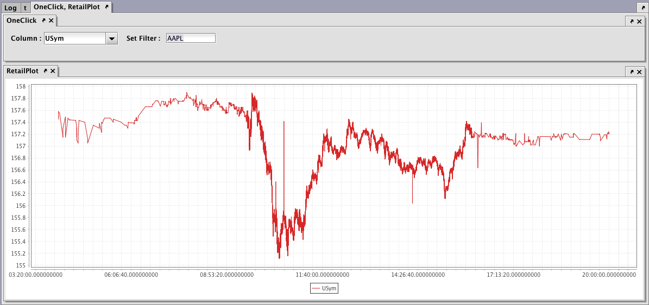The width and height of the screenshot is (649, 305).
Task: Pop out OneClick via right-side header arrow
Action: click(632, 21)
